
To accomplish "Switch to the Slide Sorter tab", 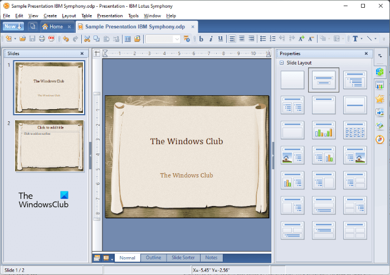I will click(x=183, y=258).
